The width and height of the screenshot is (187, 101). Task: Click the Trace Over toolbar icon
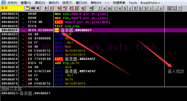pos(76,8)
